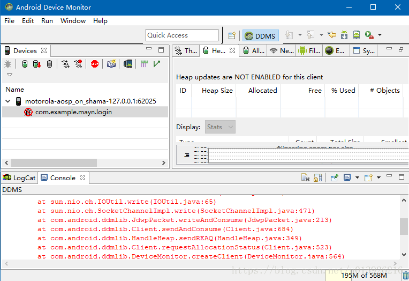
Task: Switch to the Allocation Tracker tab
Action: click(254, 50)
